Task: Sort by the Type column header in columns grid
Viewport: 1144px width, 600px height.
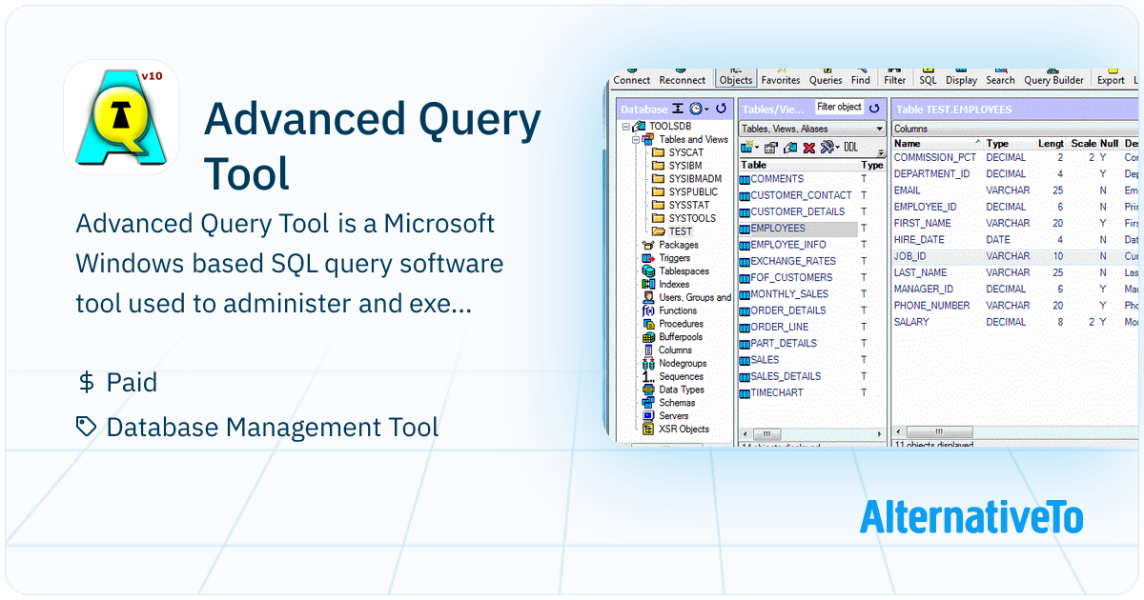Action: pos(1009,144)
